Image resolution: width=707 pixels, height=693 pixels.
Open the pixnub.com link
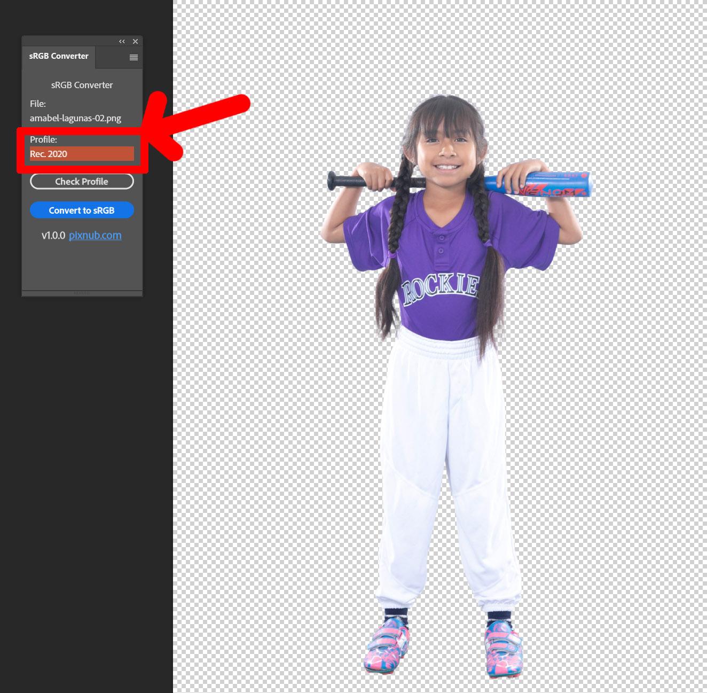point(95,236)
